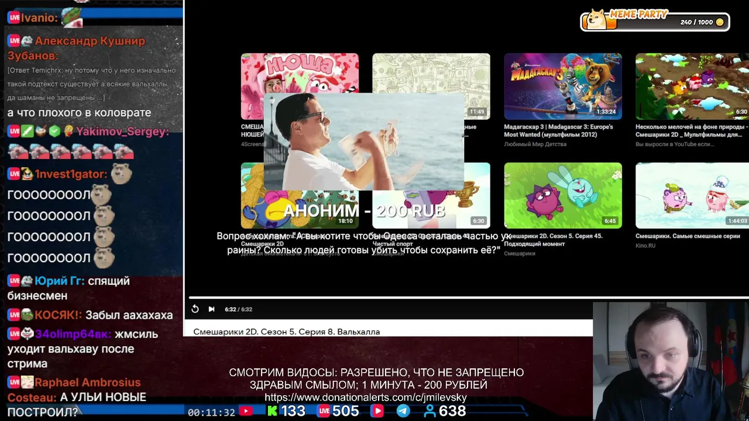
Task: Click the replay video icon
Action: point(195,309)
